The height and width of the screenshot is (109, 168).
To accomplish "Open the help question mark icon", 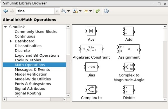I will click(x=106, y=11).
